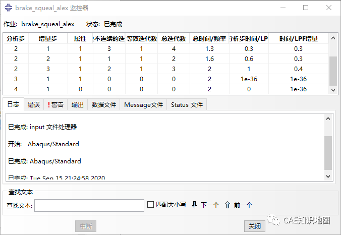Toggle the 匹配大小写 checkbox

[150, 205]
